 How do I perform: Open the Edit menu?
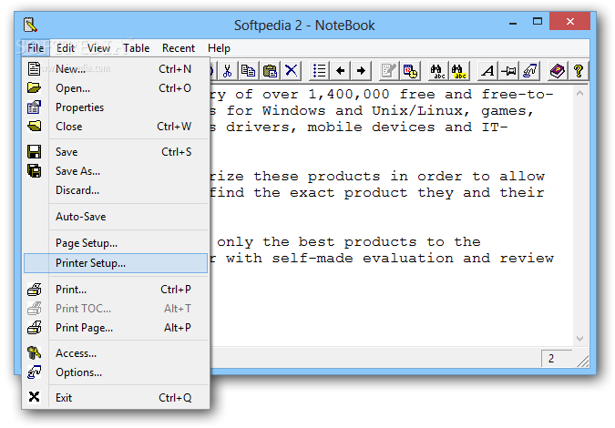(x=65, y=48)
